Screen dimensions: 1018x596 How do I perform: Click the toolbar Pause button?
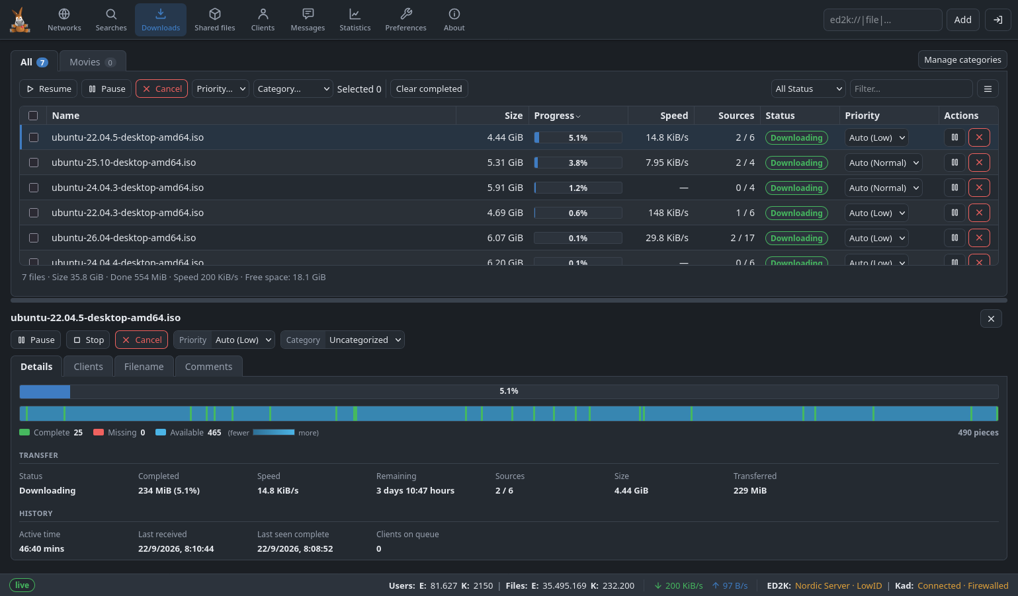pos(106,89)
